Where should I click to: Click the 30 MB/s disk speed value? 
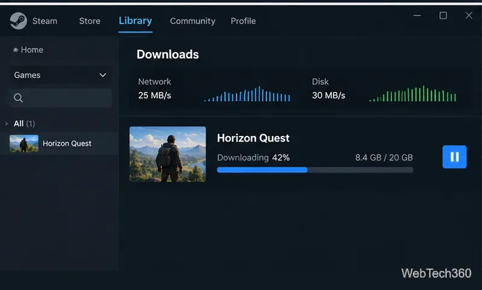tap(328, 96)
